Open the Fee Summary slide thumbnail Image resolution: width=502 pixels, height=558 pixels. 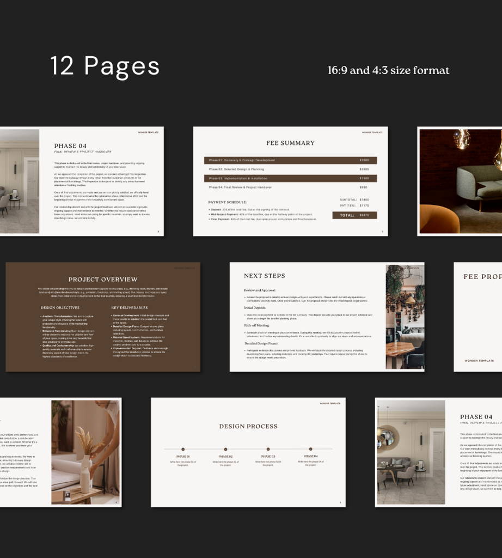[x=290, y=181]
